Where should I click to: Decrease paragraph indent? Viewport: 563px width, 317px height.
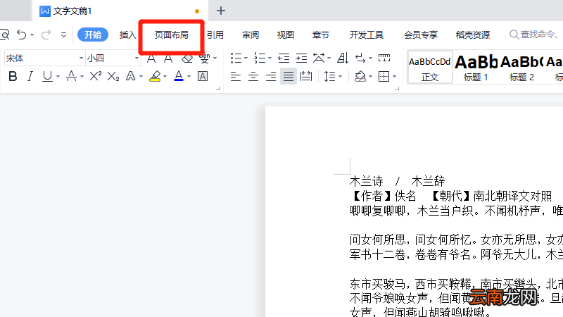[284, 58]
